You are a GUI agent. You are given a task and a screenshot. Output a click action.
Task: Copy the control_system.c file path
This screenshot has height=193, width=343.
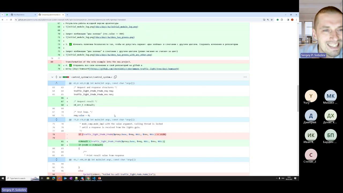click(115, 77)
